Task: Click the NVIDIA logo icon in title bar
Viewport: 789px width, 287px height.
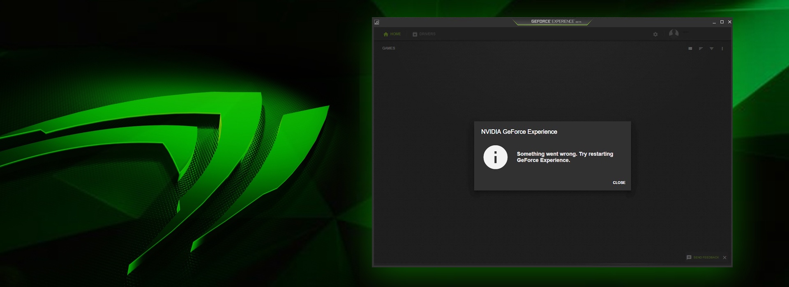Action: click(x=377, y=22)
